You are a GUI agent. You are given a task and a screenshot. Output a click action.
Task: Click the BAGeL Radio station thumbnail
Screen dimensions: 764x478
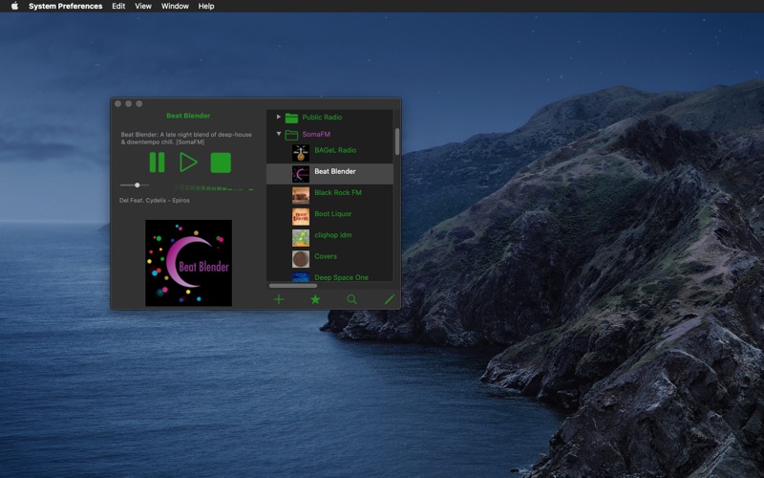pos(301,153)
